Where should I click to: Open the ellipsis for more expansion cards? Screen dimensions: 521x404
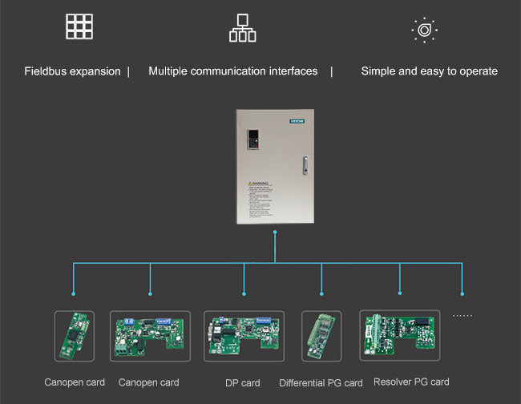point(462,316)
